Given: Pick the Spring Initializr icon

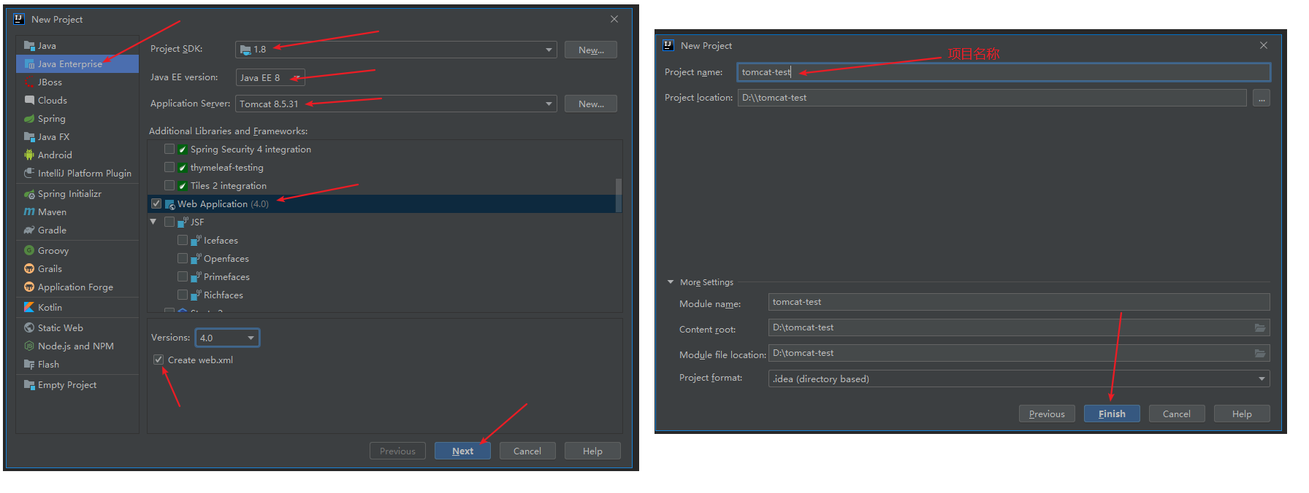Looking at the screenshot, I should pyautogui.click(x=29, y=194).
